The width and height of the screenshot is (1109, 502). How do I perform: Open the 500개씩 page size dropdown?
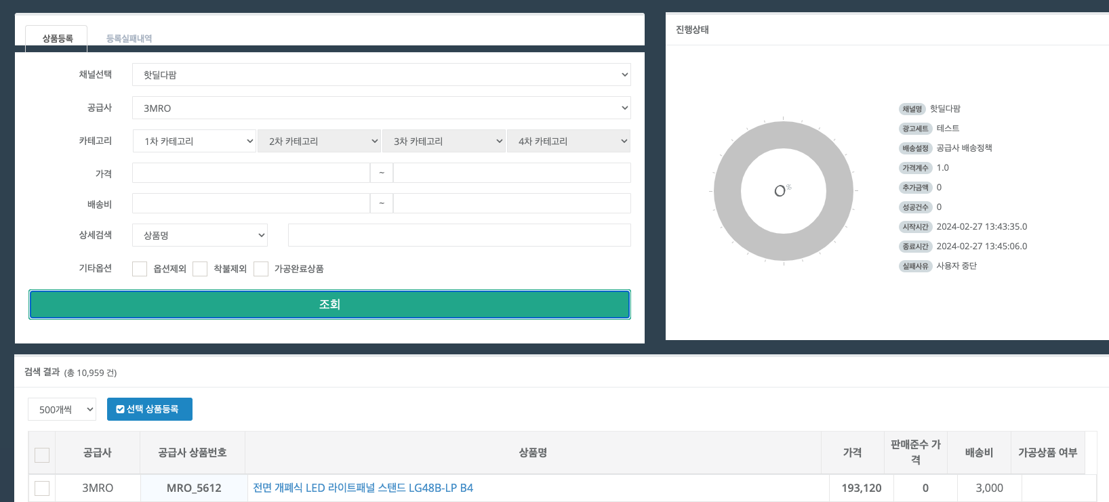click(x=62, y=409)
